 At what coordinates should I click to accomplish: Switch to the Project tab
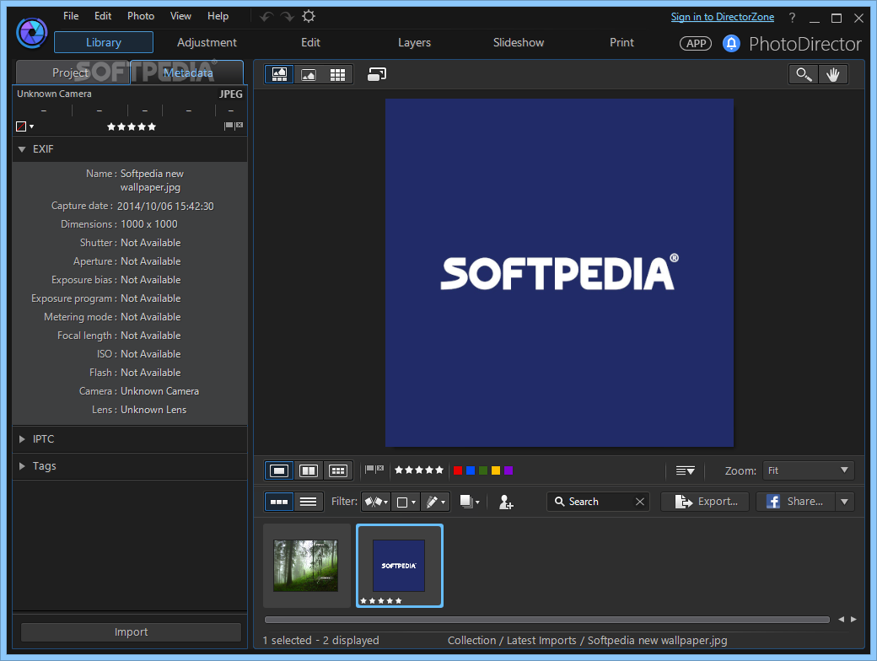(71, 73)
